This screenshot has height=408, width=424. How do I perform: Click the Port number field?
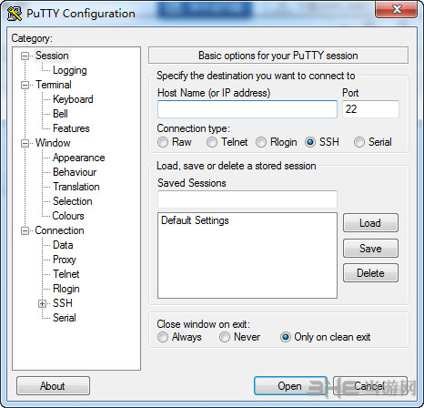coord(370,109)
